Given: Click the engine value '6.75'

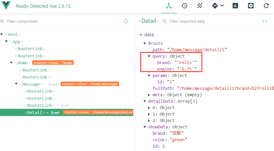Looking at the screenshot, I should tap(187, 69).
